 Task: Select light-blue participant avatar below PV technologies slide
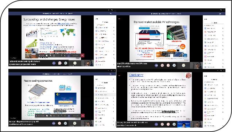[x=174, y=65]
